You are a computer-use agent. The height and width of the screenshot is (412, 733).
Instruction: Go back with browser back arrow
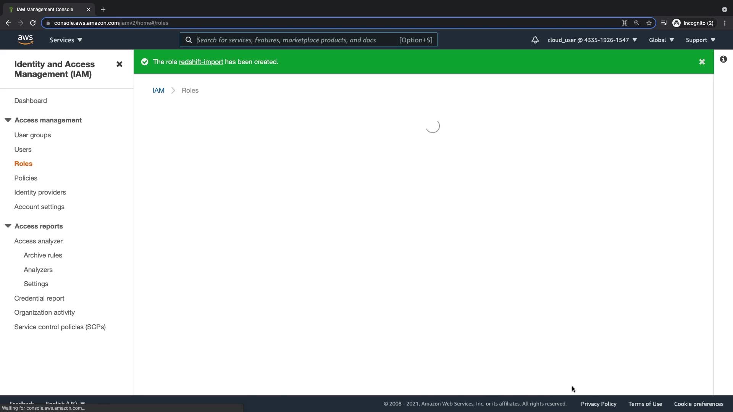point(8,23)
